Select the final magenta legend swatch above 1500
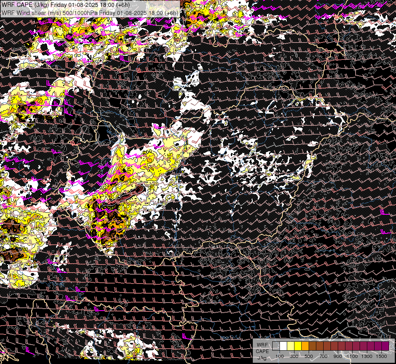Viewport: 396px width, 364px height. tap(385, 346)
